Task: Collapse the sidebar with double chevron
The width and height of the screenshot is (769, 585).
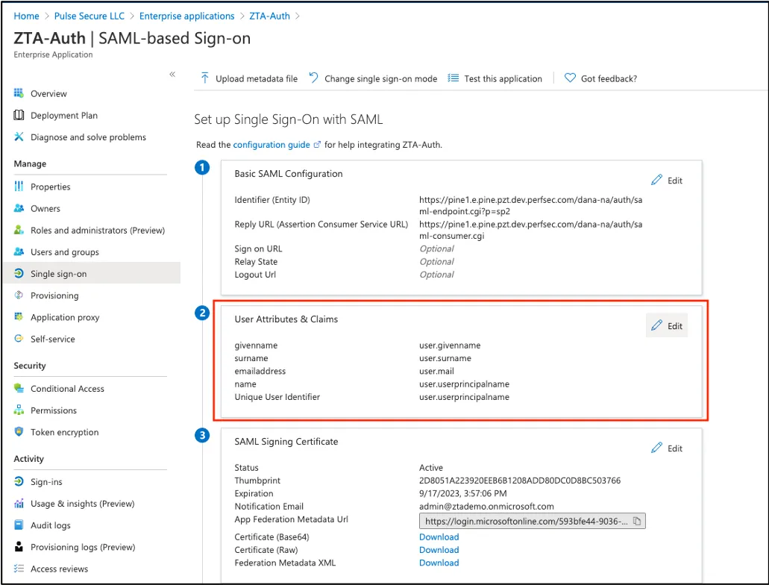Action: (x=172, y=74)
